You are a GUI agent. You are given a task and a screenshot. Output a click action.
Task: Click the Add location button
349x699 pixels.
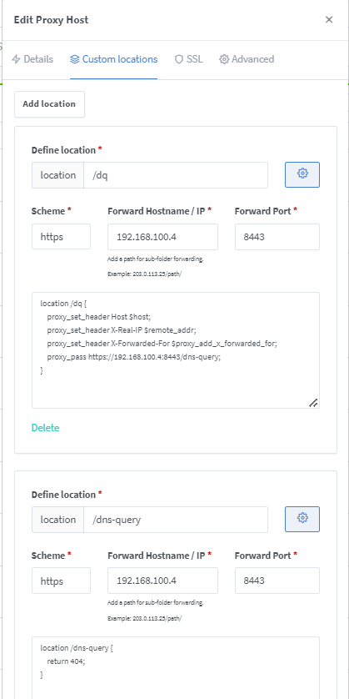(x=49, y=104)
